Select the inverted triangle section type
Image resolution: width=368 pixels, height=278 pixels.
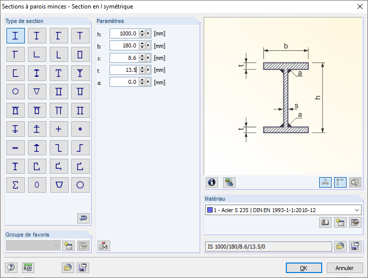click(x=37, y=91)
